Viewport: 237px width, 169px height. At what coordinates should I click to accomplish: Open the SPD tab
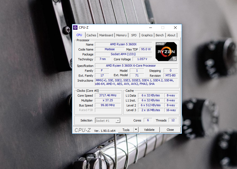click(134, 35)
